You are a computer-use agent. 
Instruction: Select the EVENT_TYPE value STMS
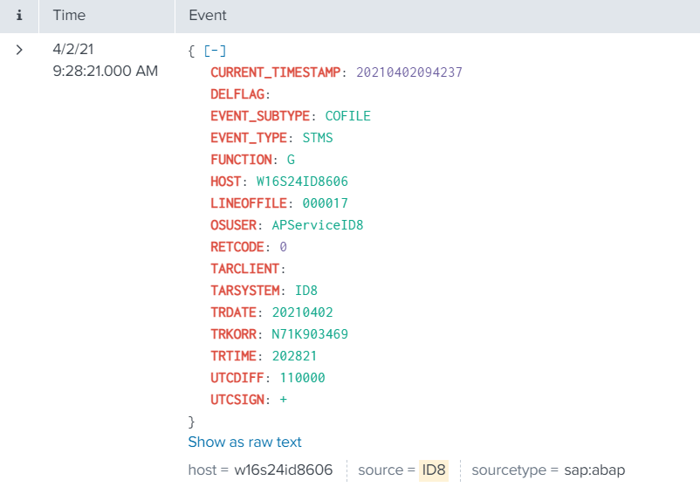tap(318, 138)
